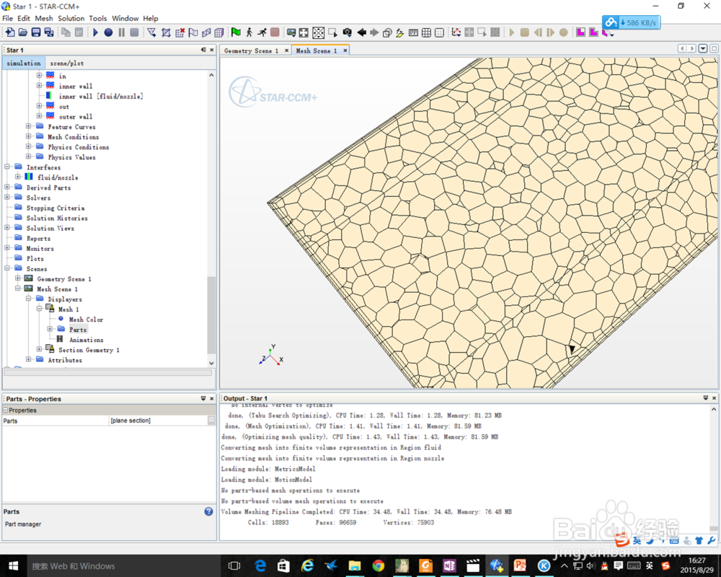Viewport: 721px width, 577px height.
Task: Click the Open folder toolbar icon
Action: 22,32
